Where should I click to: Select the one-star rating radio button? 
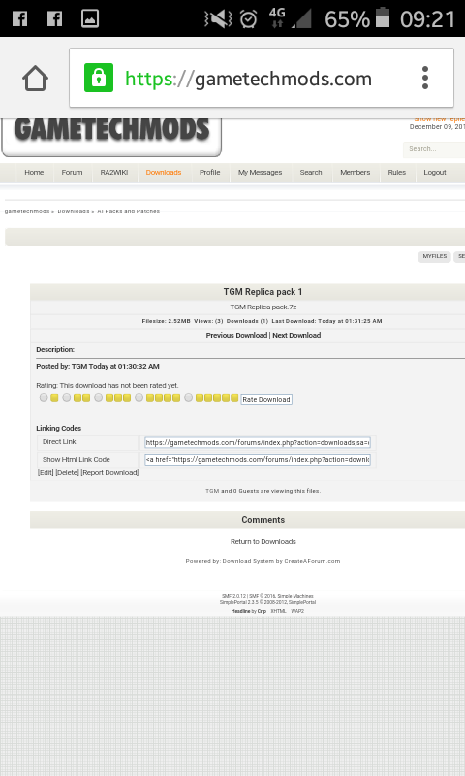pos(44,398)
